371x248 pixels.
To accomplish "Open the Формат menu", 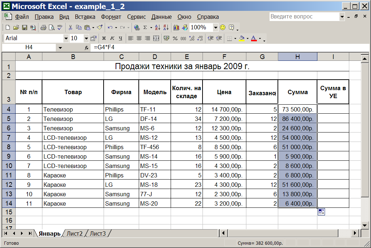I will tap(111, 17).
